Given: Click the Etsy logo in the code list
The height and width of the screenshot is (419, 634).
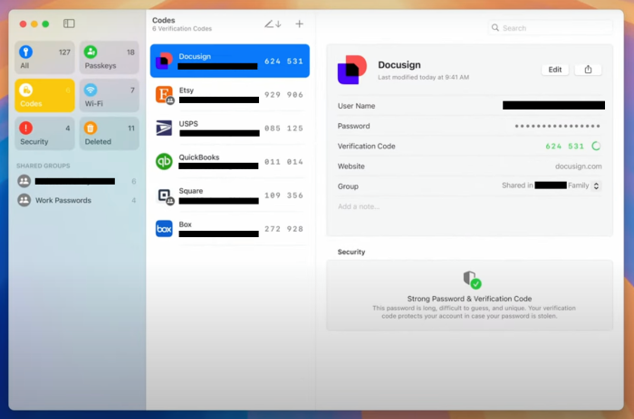Looking at the screenshot, I should [x=164, y=94].
